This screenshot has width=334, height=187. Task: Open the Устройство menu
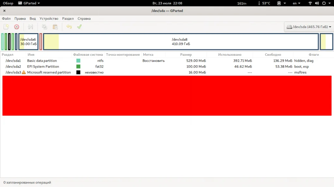click(49, 19)
